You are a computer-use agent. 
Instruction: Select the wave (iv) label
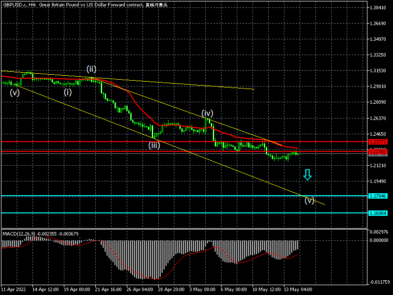(207, 114)
